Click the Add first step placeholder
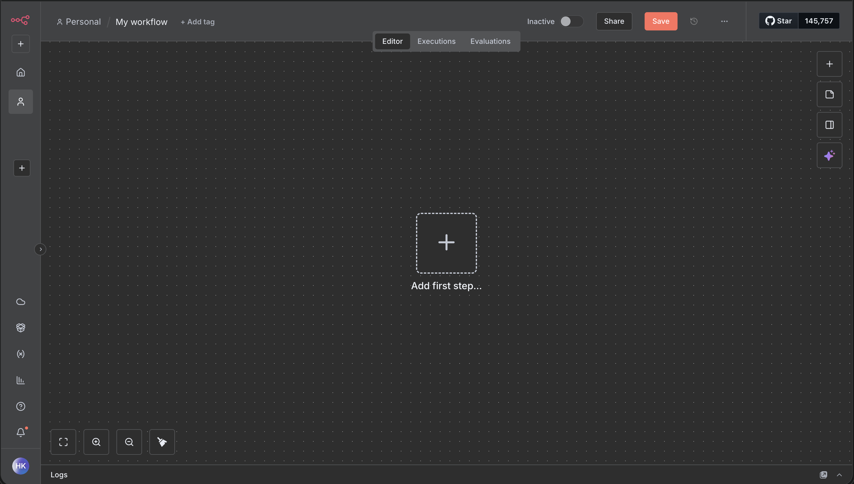 click(x=446, y=243)
